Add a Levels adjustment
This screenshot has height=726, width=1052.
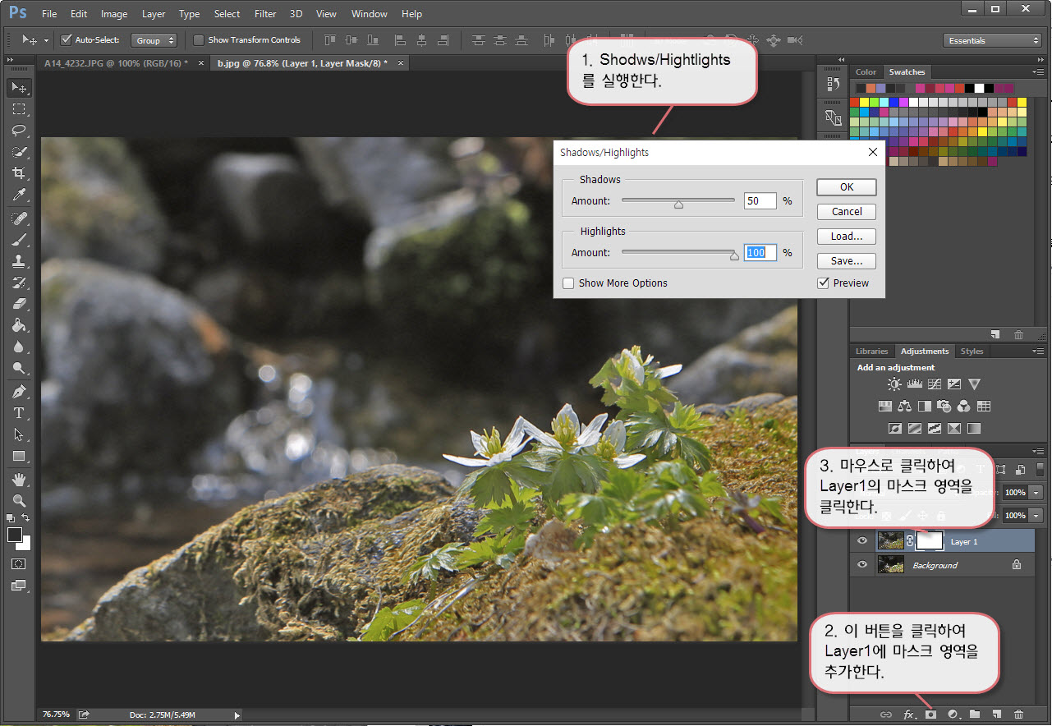click(x=914, y=384)
